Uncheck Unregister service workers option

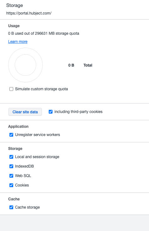click(x=11, y=135)
